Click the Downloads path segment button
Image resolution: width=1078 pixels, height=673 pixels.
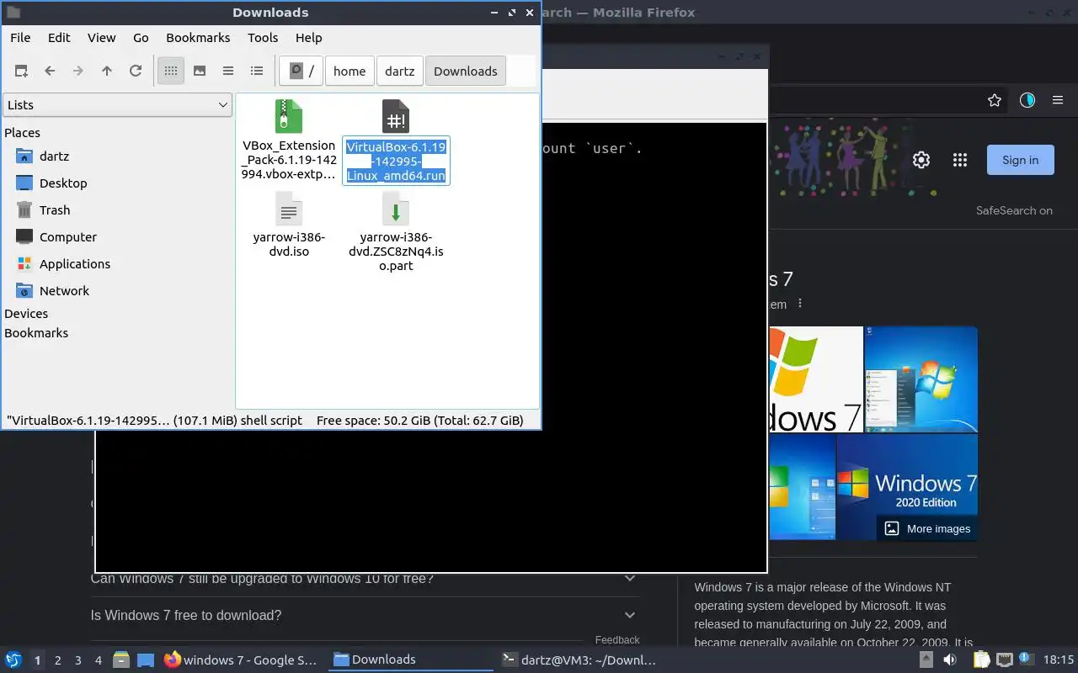tap(466, 72)
